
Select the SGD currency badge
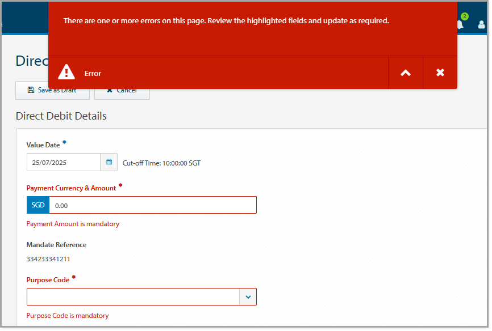point(38,205)
